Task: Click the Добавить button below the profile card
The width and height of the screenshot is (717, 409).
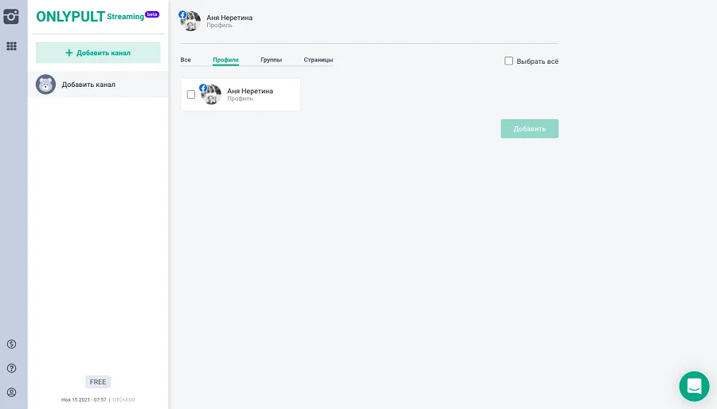Action: coord(529,128)
